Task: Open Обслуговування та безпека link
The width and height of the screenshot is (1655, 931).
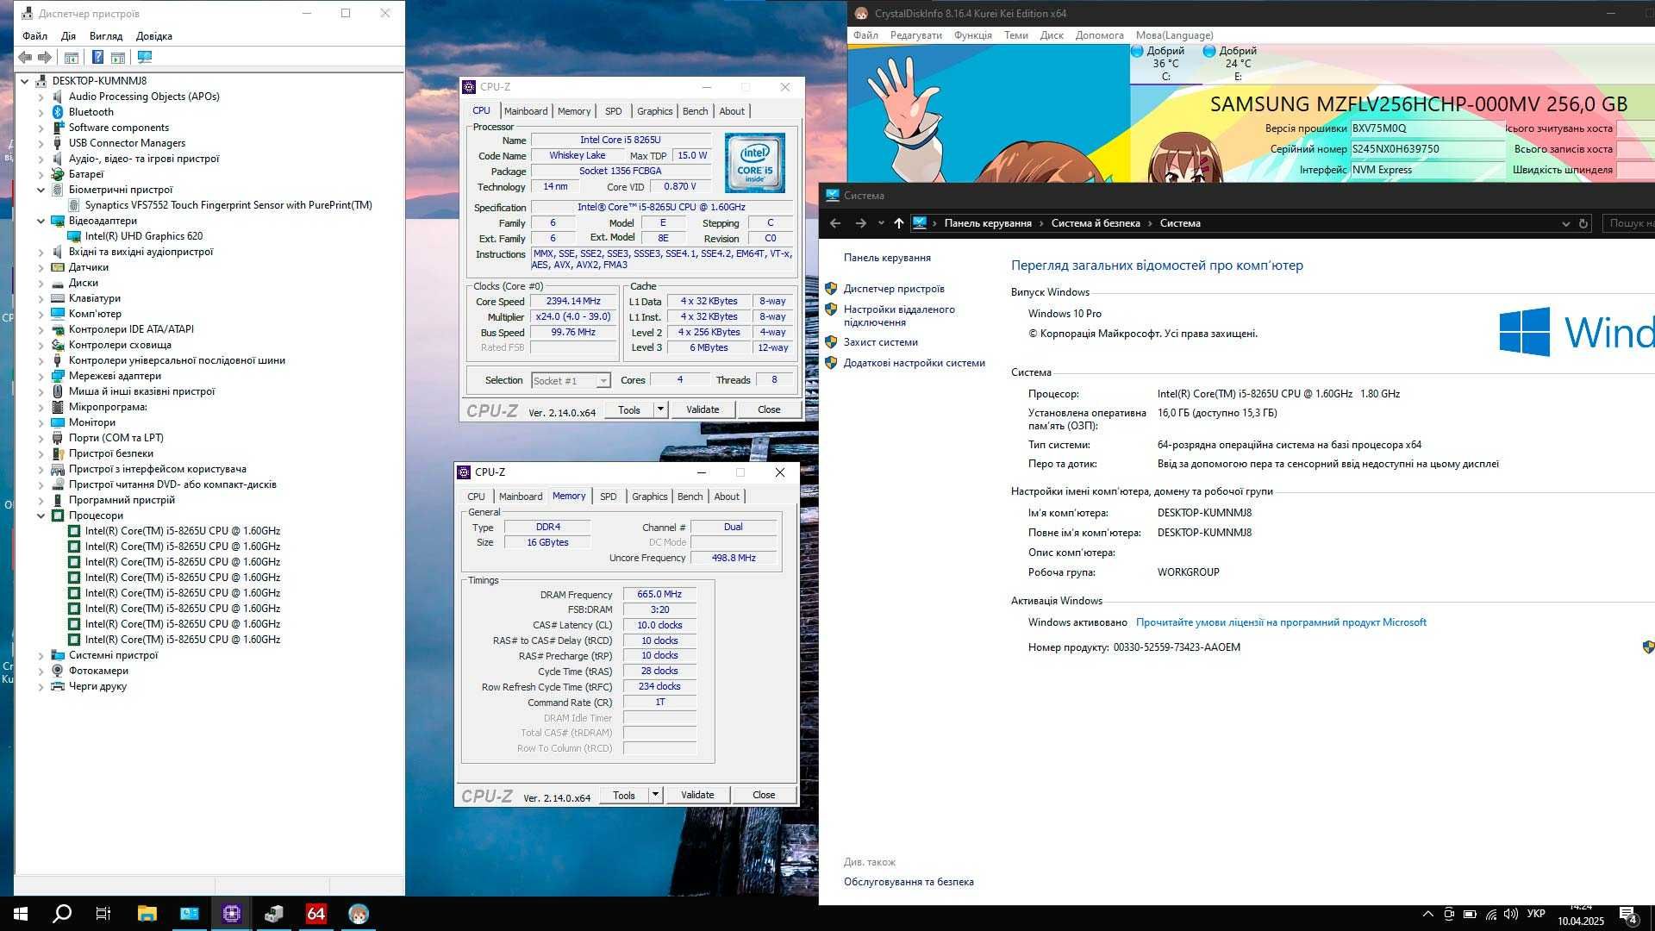Action: click(x=909, y=882)
